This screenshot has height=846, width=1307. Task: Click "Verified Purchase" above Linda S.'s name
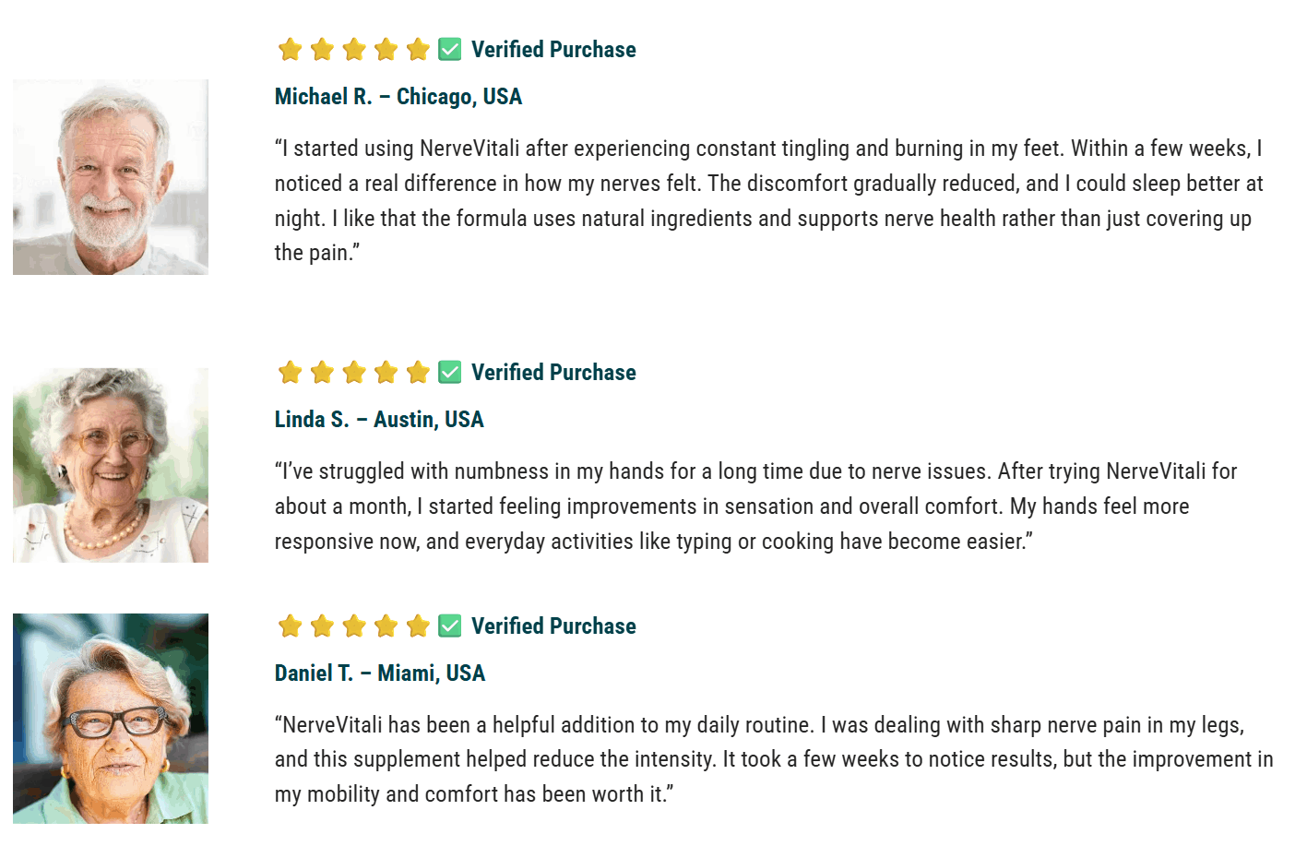tap(553, 373)
